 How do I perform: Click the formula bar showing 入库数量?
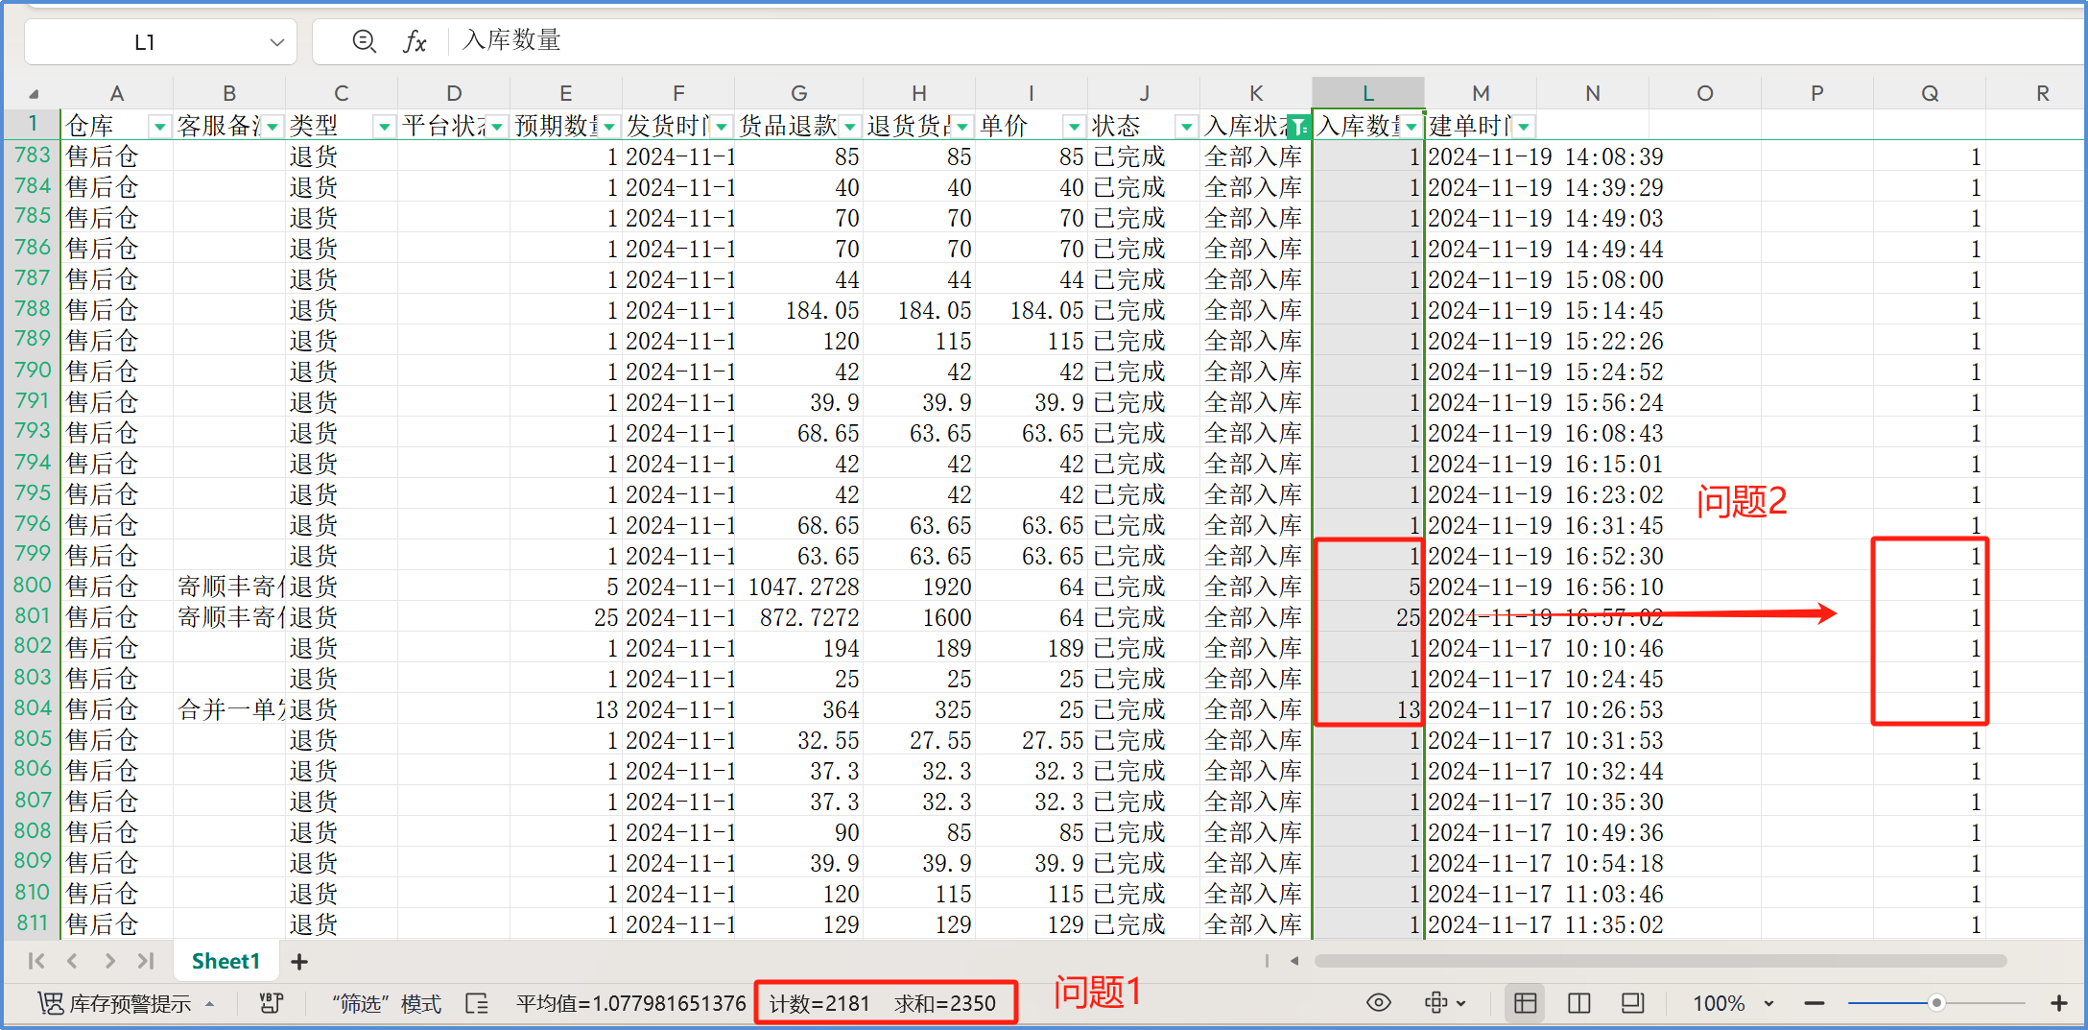tap(1265, 41)
